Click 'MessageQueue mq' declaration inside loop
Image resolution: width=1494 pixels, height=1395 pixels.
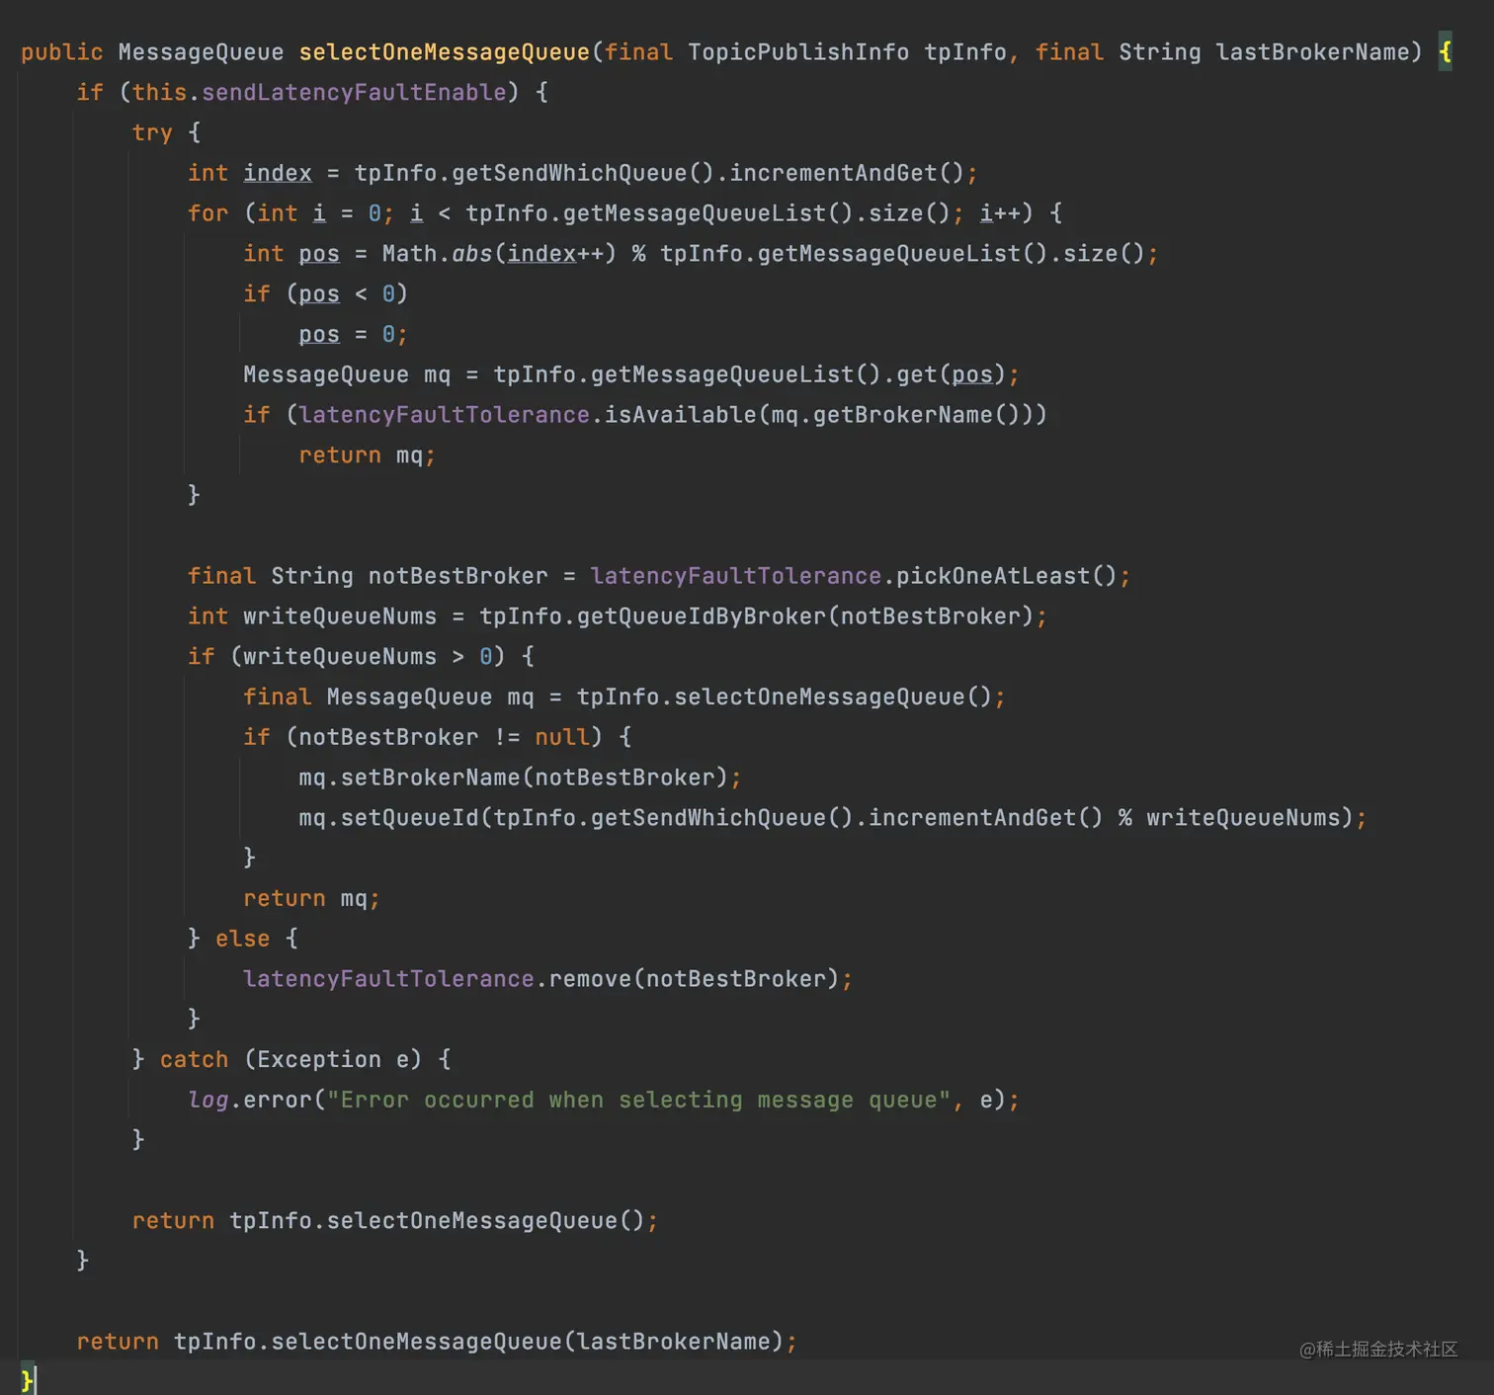click(347, 375)
